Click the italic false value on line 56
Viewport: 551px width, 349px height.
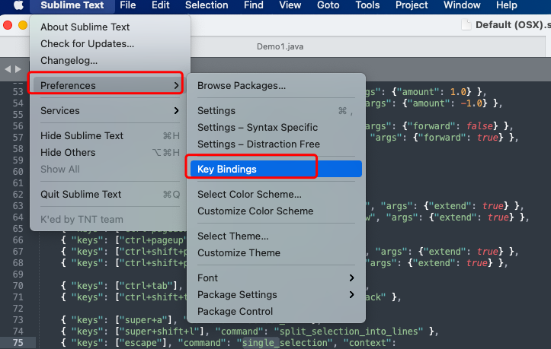click(x=479, y=126)
